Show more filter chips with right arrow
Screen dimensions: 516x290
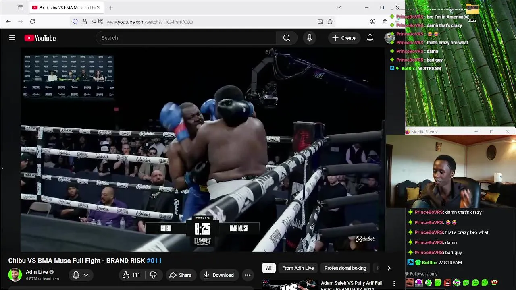point(389,268)
